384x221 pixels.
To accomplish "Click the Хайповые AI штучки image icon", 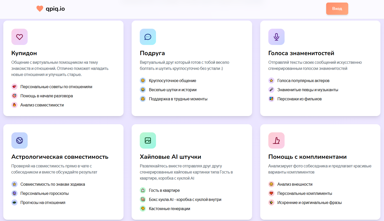I will pos(148,140).
